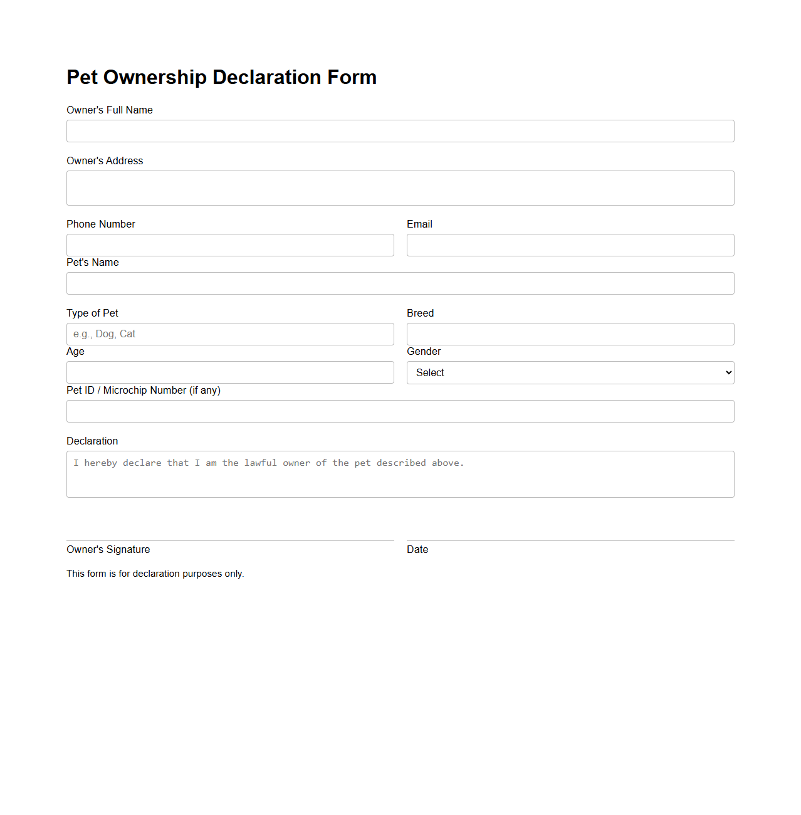Click the Age input field

pos(230,372)
